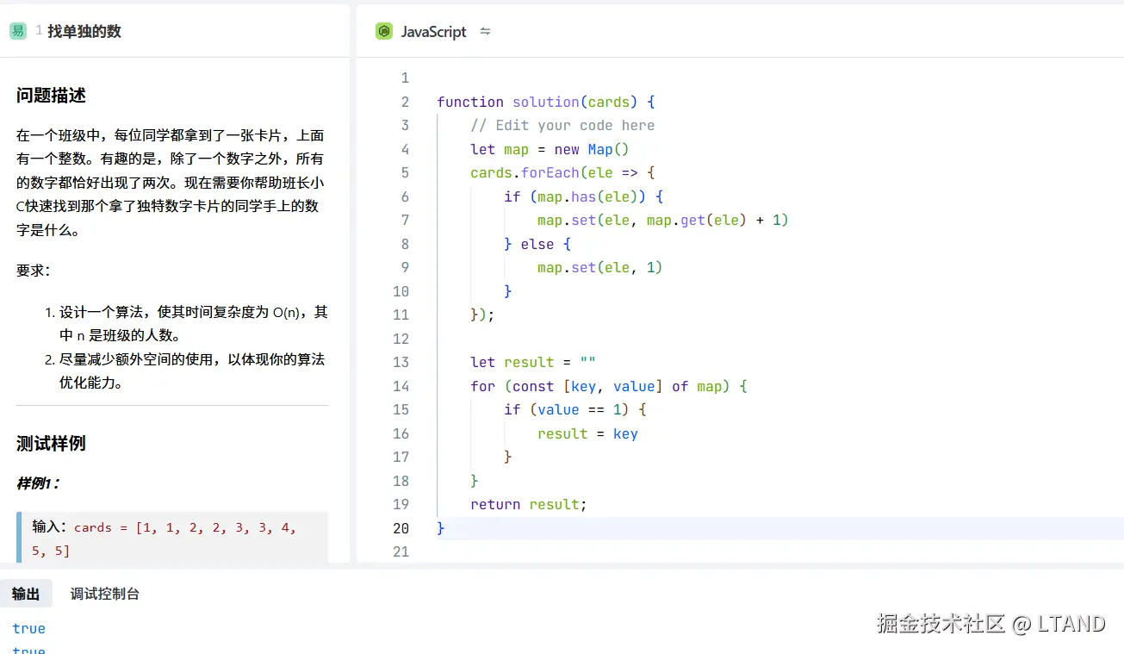The image size is (1124, 654).
Task: Open the JavaScript language selector label
Action: (433, 32)
